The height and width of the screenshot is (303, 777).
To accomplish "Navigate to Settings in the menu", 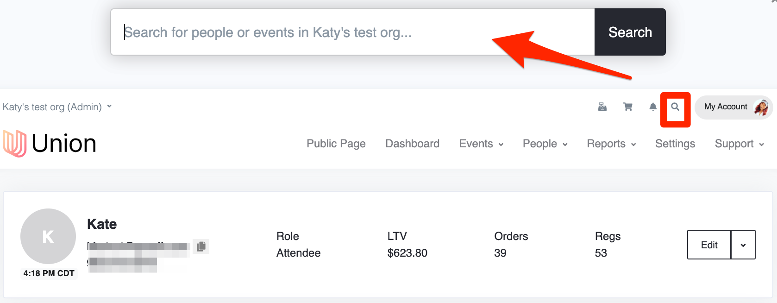I will pyautogui.click(x=675, y=144).
